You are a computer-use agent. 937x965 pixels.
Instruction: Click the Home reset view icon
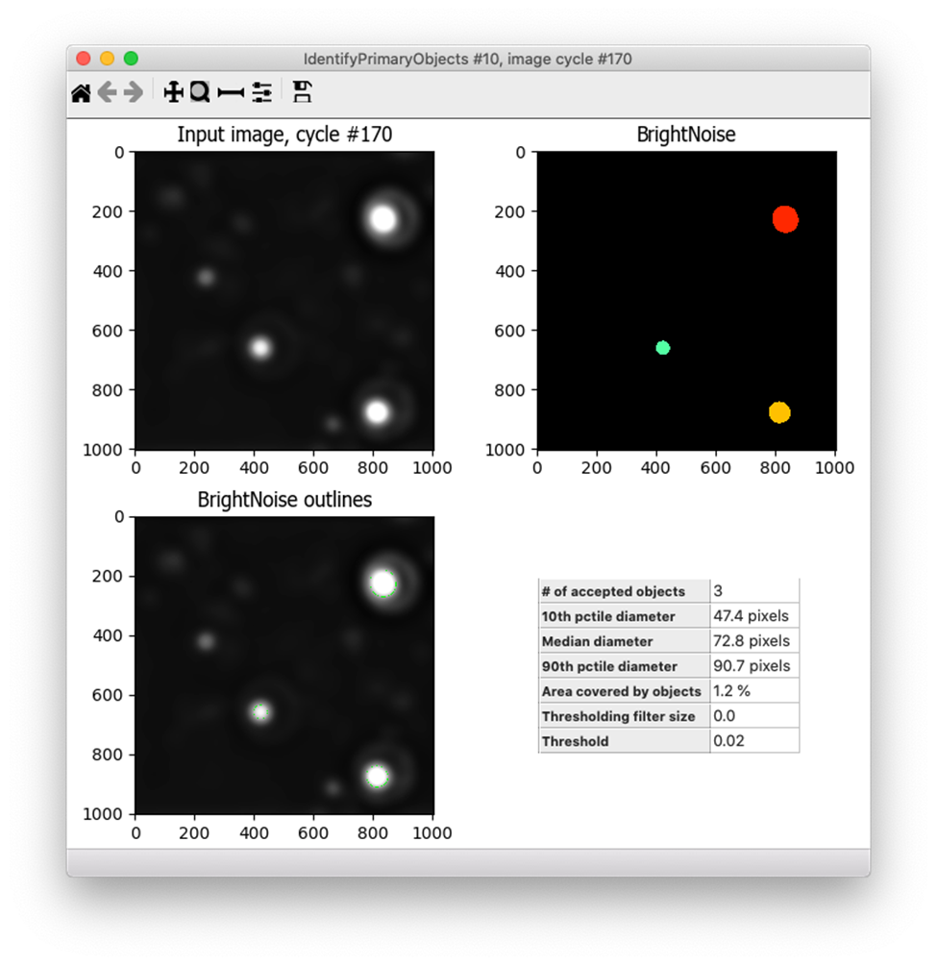coord(82,93)
